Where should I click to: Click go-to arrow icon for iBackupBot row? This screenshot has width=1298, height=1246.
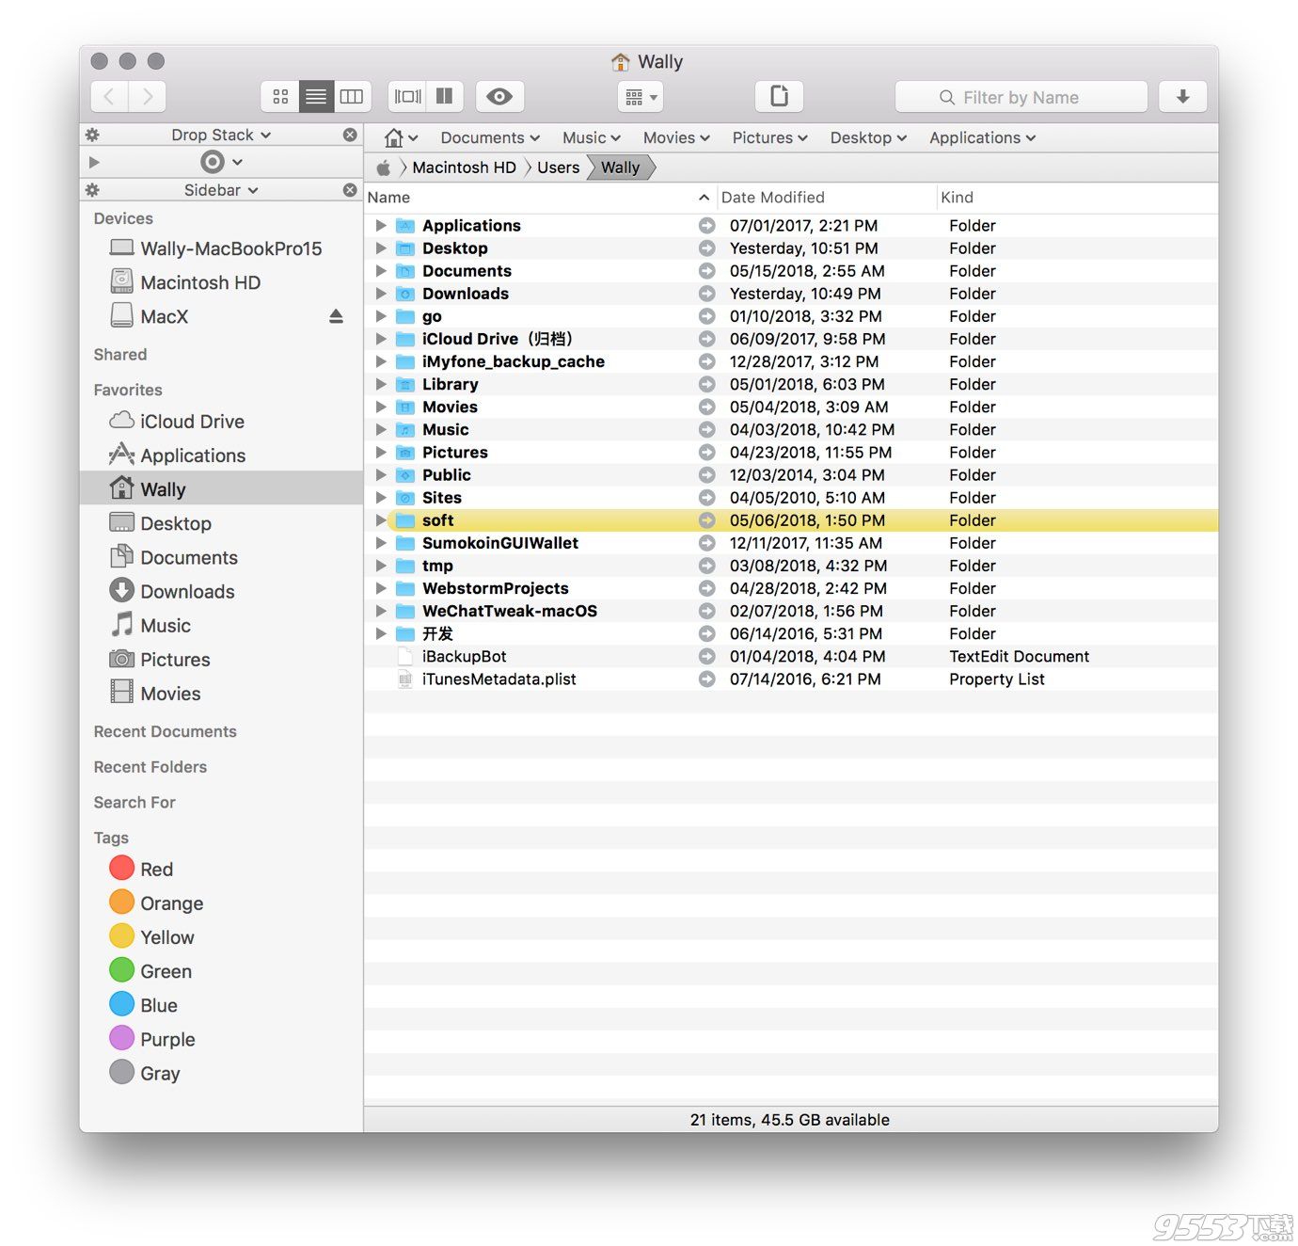tap(706, 656)
